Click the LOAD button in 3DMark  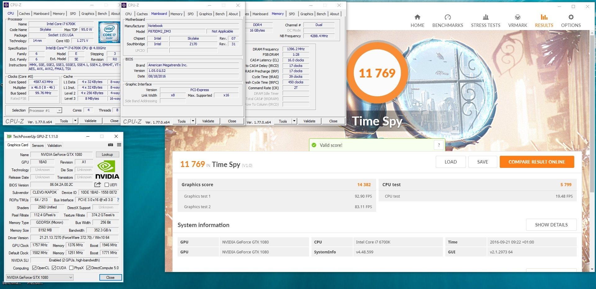tap(451, 162)
